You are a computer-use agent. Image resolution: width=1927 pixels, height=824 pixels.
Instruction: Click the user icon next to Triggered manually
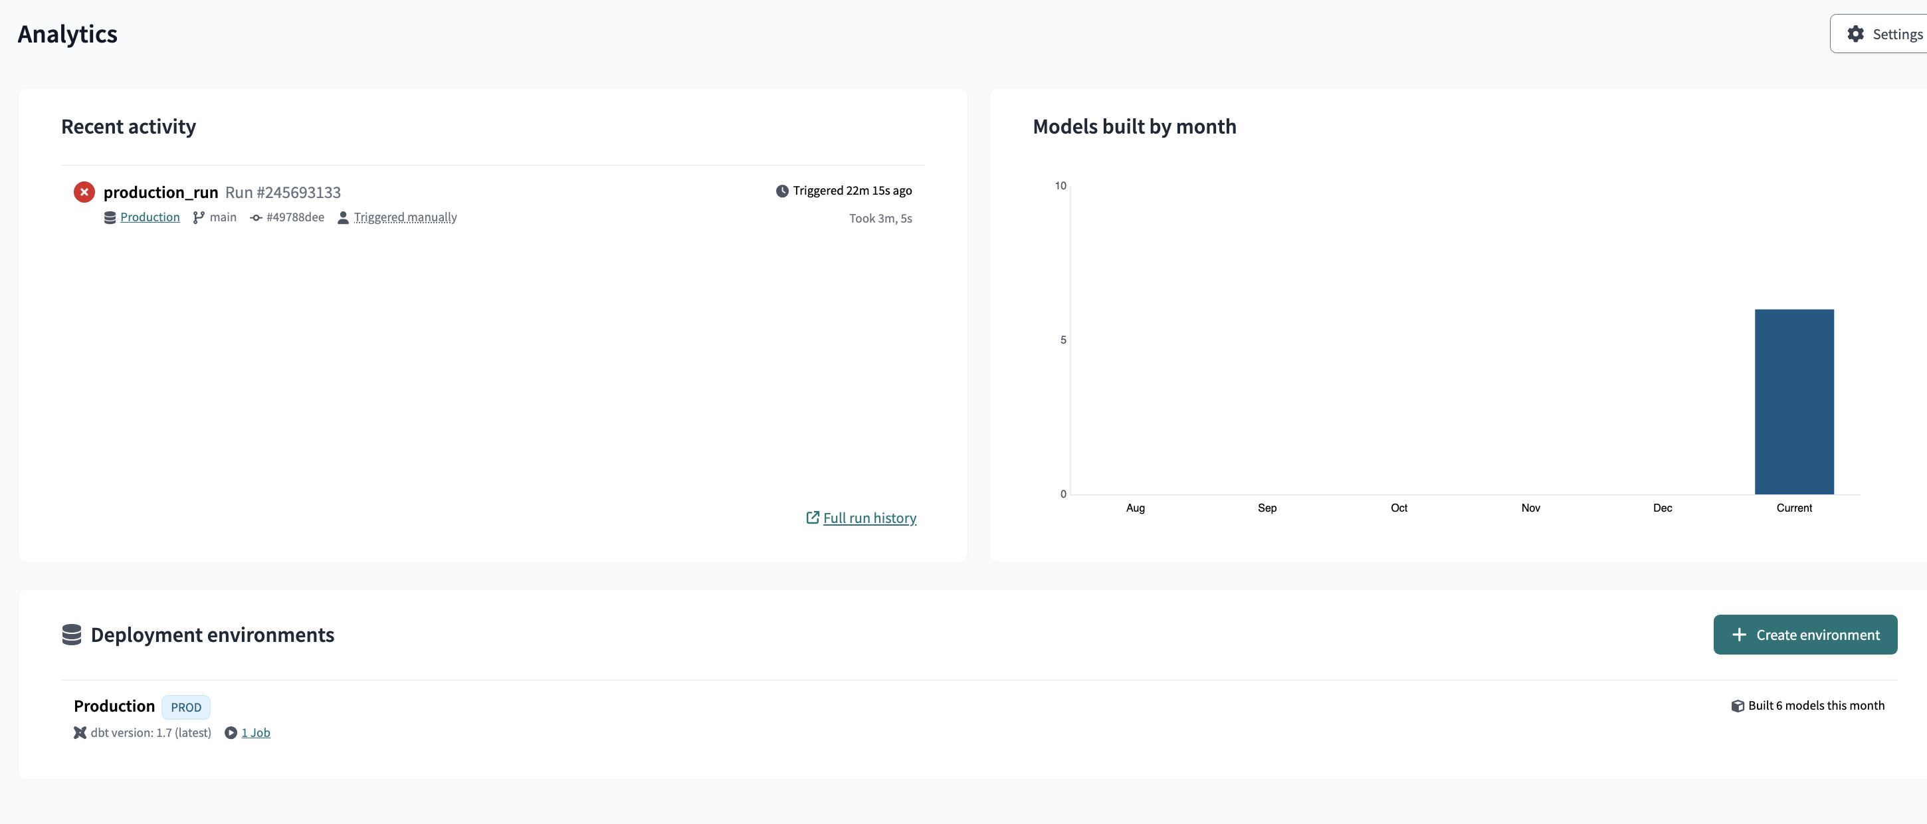tap(343, 218)
